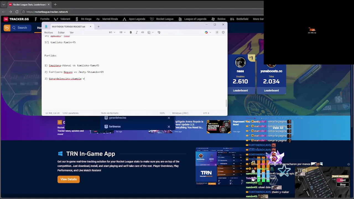Expand the Copilot dropdown arrow
The width and height of the screenshot is (354, 199).
click(210, 32)
